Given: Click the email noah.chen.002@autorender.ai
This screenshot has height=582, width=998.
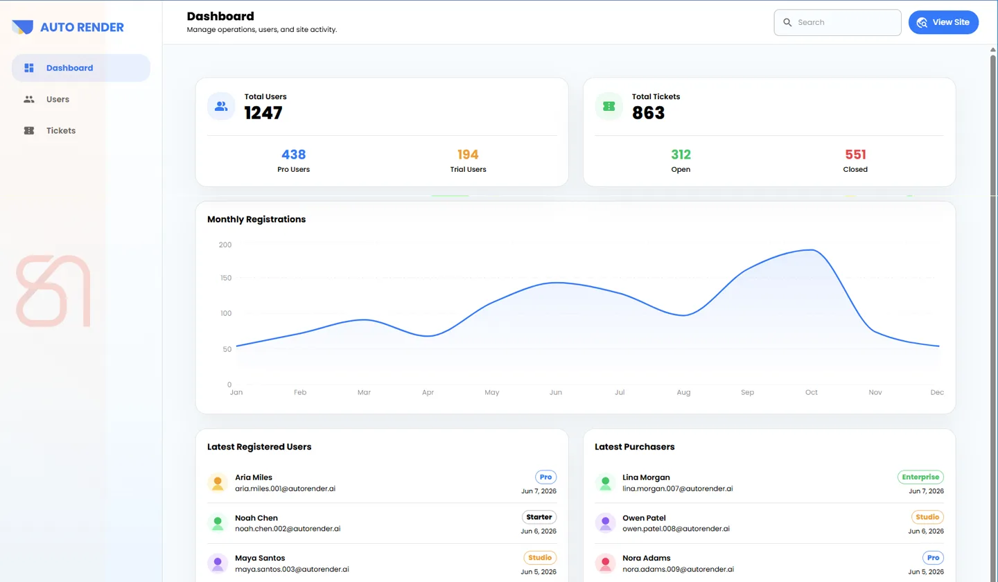Looking at the screenshot, I should [288, 529].
